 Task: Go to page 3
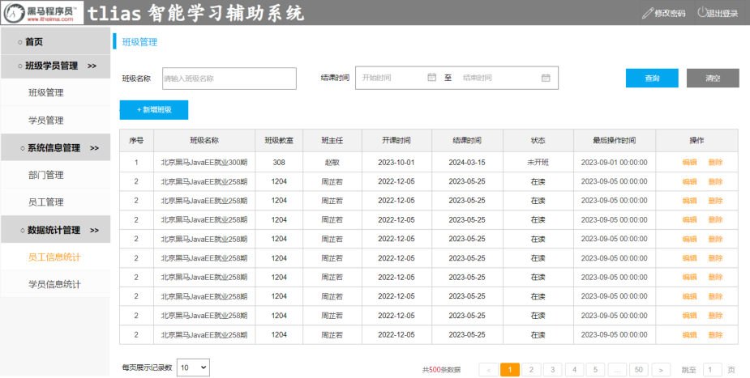click(x=552, y=369)
